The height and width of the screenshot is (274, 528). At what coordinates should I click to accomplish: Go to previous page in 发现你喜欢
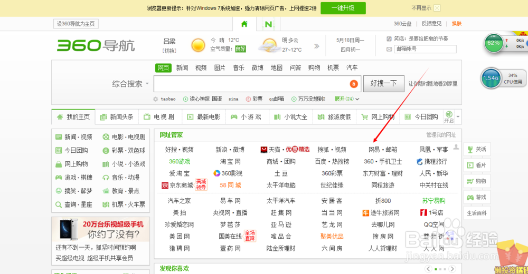tap(428, 269)
